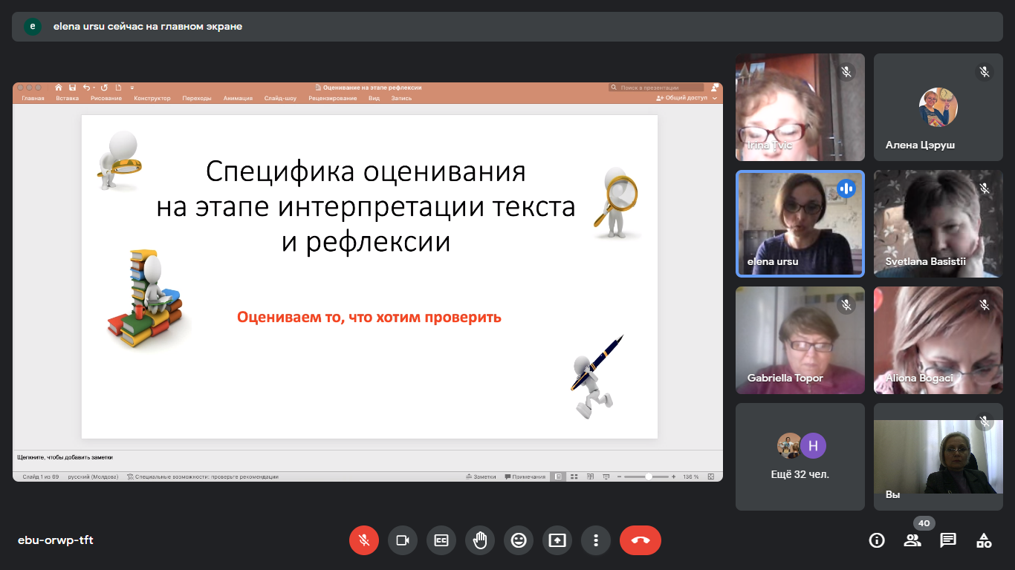1015x570 pixels.
Task: Start presenting your screen
Action: coord(557,540)
